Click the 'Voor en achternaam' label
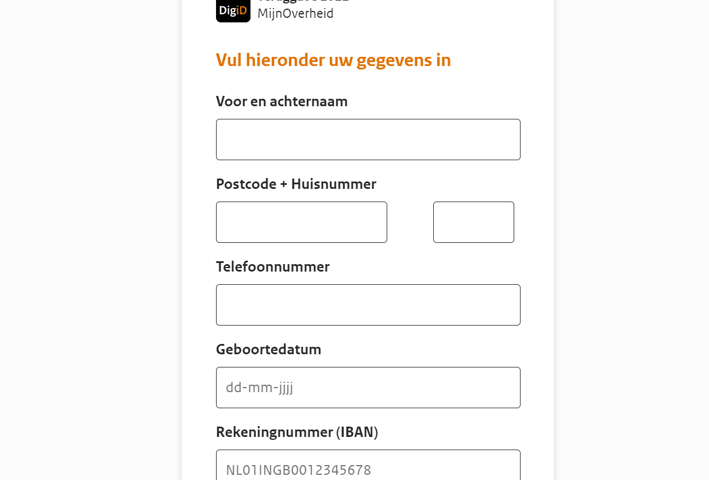This screenshot has width=709, height=480. pos(282,102)
